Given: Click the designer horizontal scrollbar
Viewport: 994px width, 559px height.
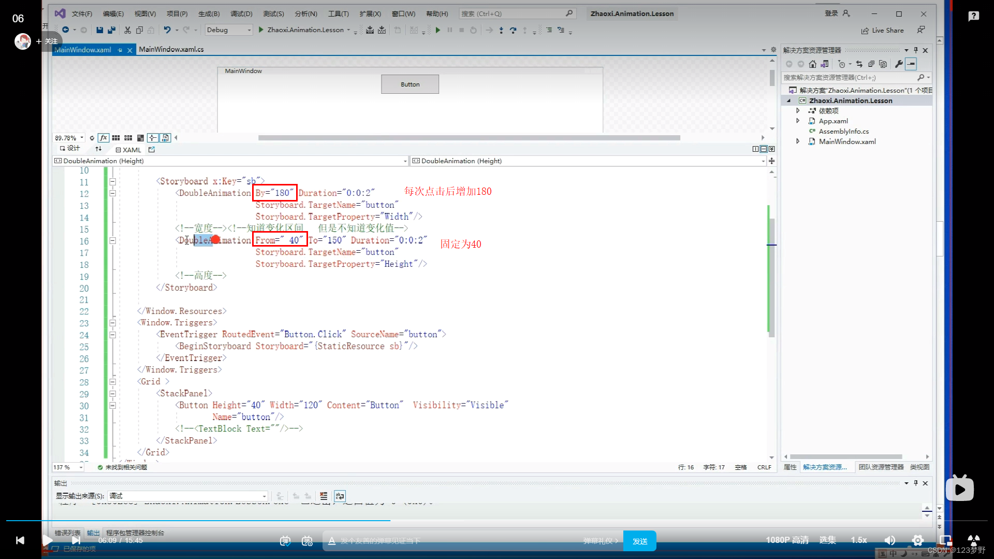Looking at the screenshot, I should click(469, 138).
